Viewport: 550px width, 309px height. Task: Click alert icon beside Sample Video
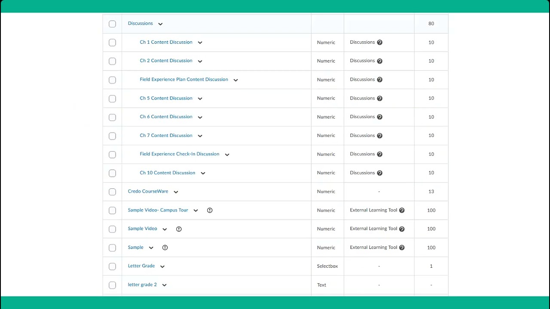(179, 229)
